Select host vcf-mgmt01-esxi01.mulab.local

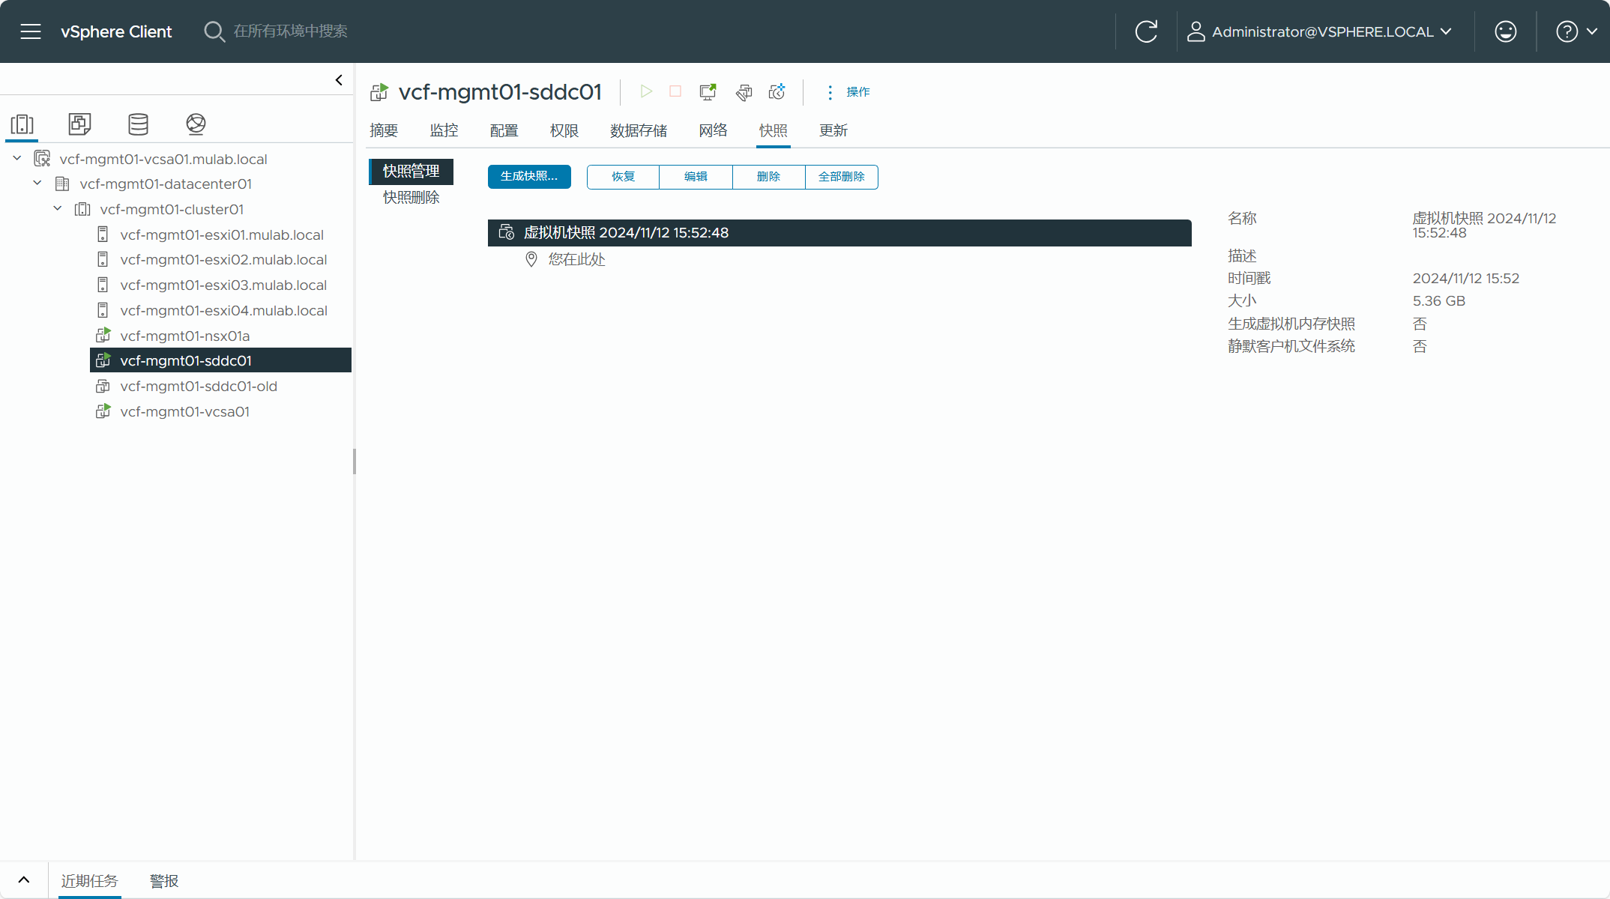click(x=222, y=234)
